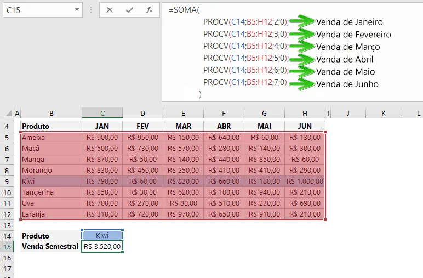Viewport: 423px width, 278px height.
Task: Click Kiwi June value R$ 1.000,00
Action: pos(305,181)
